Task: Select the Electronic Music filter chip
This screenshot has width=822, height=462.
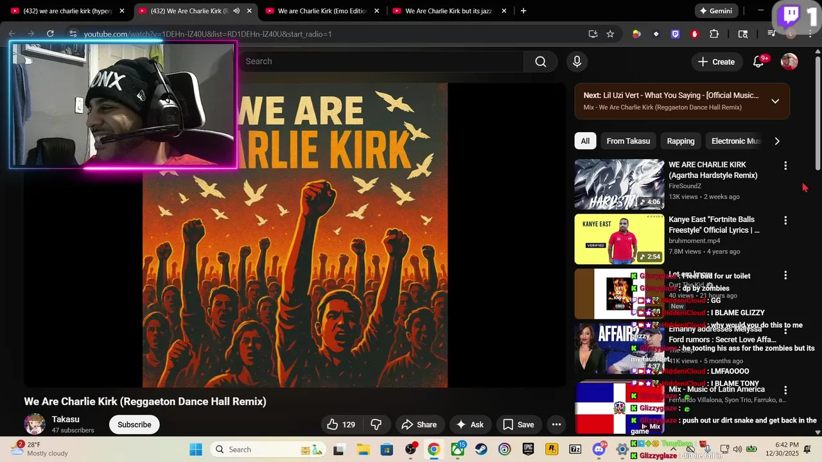Action: coord(736,141)
